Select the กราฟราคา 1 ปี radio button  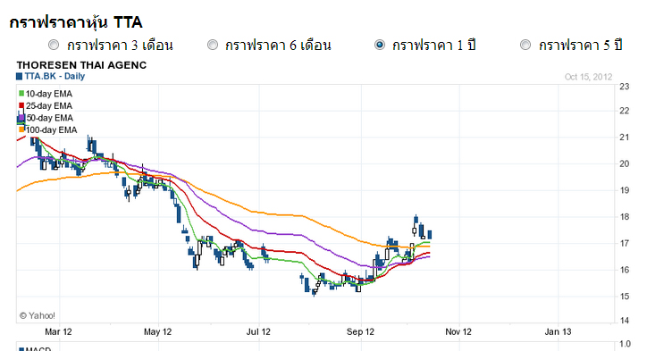coord(380,45)
